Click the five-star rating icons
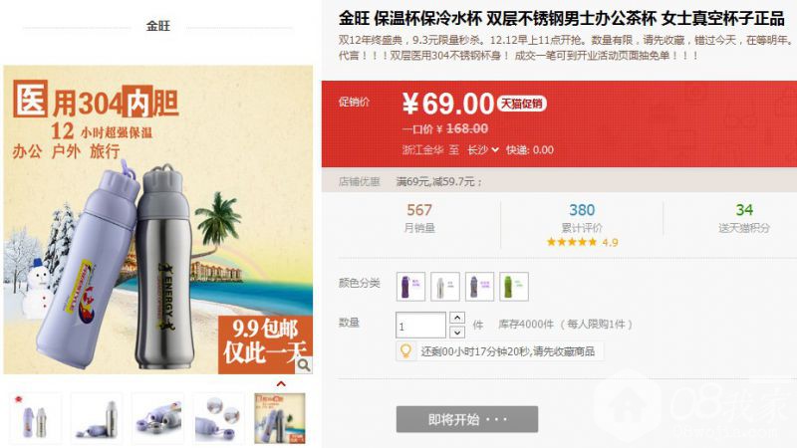The image size is (797, 448). click(x=572, y=242)
